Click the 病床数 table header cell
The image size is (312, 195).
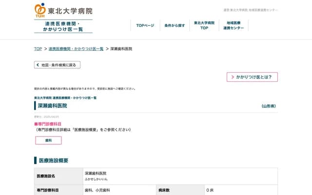(x=164, y=190)
